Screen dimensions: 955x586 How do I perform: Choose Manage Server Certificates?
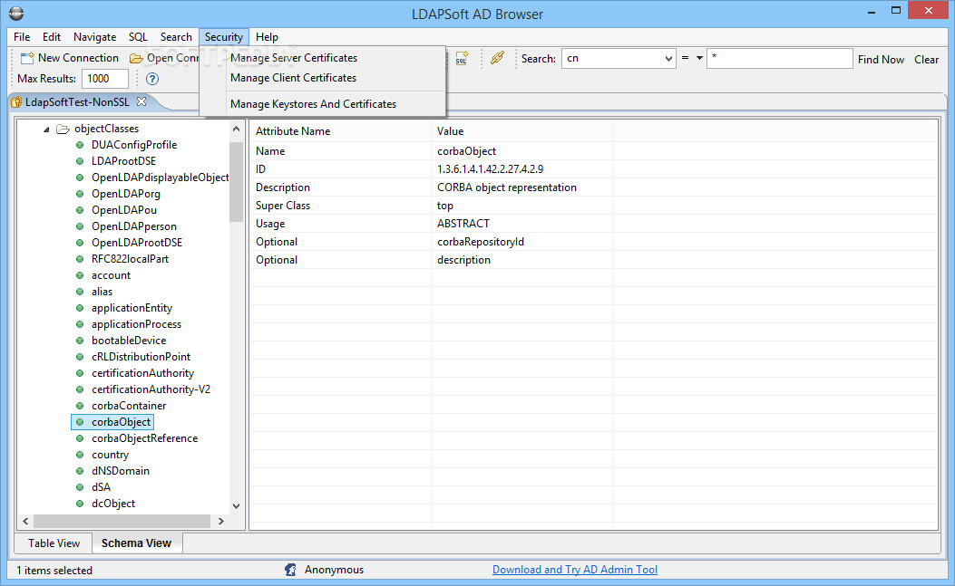294,58
